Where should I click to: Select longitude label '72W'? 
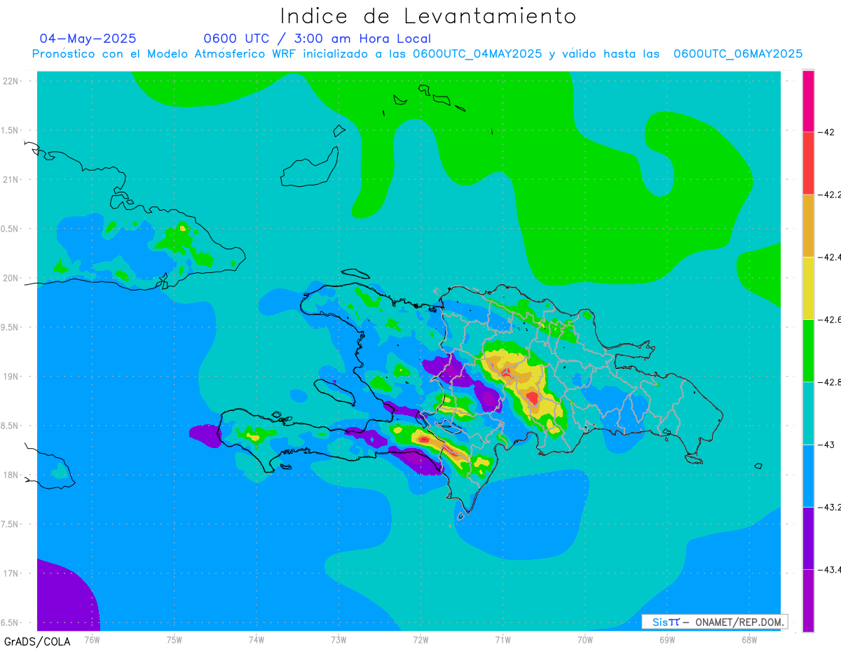coord(420,639)
